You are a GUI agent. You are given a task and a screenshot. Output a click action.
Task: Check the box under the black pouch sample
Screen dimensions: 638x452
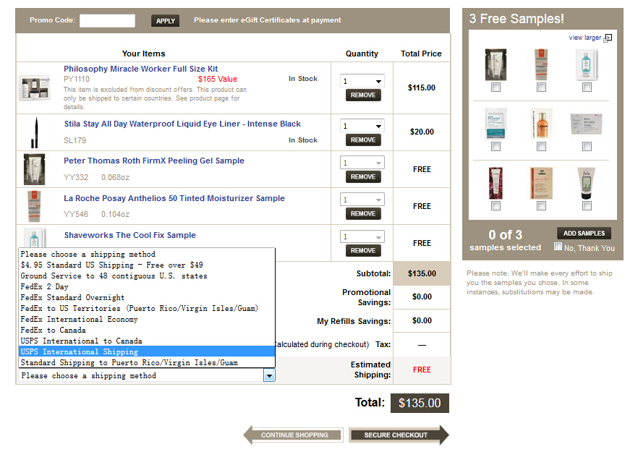[495, 87]
